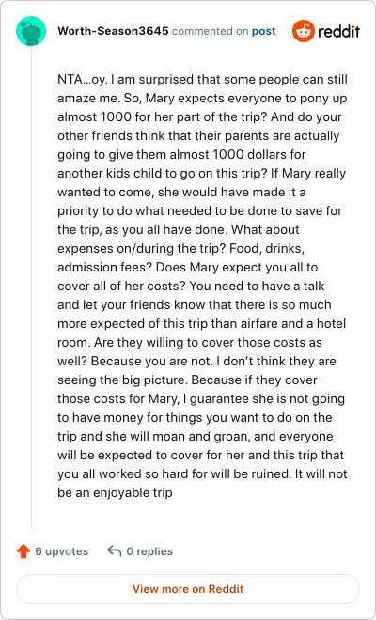Click the '0 replies' label

(149, 551)
